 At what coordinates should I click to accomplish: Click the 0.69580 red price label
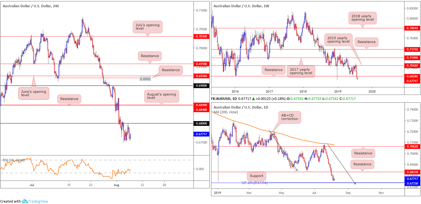[201, 64]
